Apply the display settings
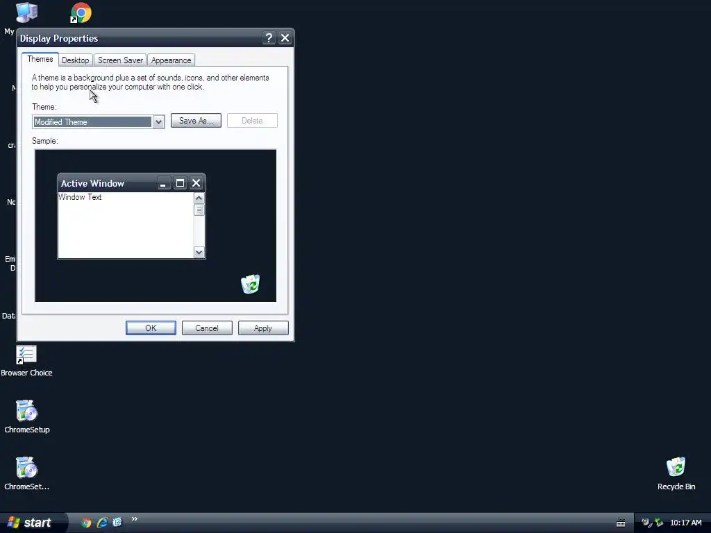The width and height of the screenshot is (711, 533). coord(263,328)
